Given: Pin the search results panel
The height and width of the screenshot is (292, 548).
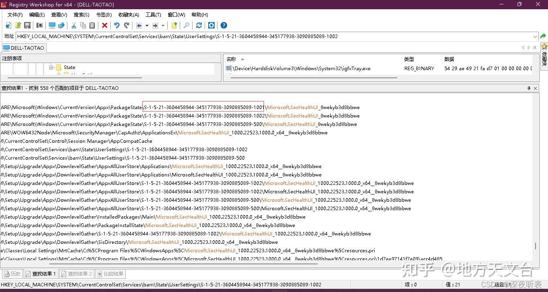Looking at the screenshot, I should (x=529, y=88).
